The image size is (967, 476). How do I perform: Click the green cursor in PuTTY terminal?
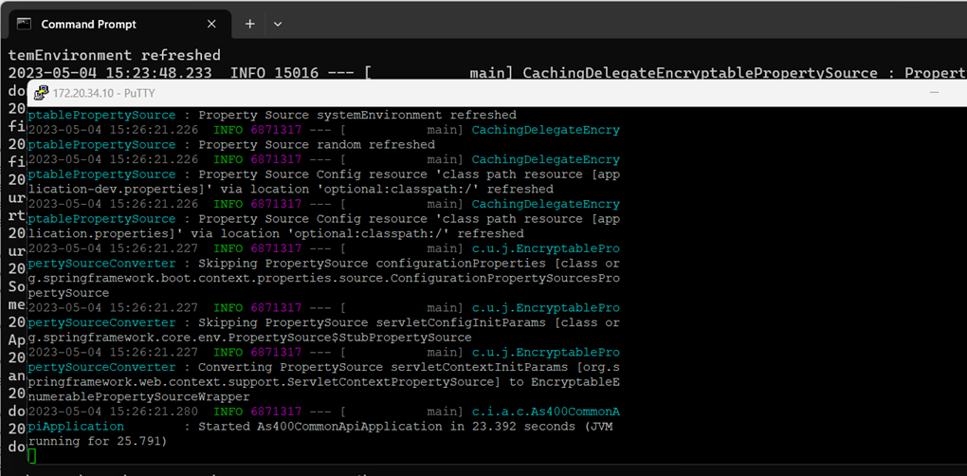click(x=32, y=456)
